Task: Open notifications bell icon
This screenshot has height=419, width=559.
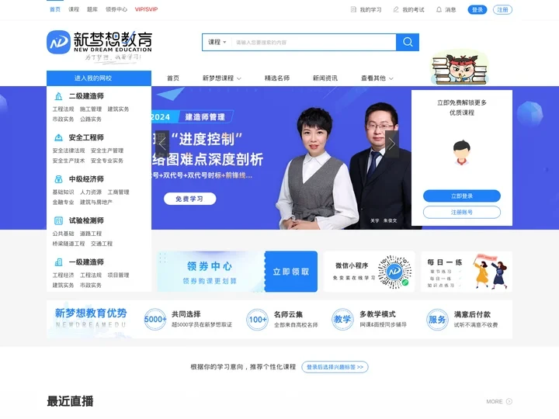Action: pos(439,9)
